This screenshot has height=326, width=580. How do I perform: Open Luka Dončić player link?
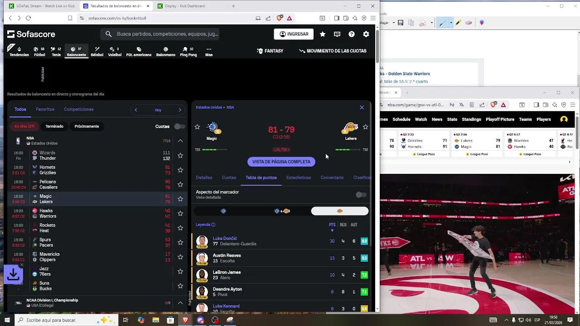[x=225, y=239]
